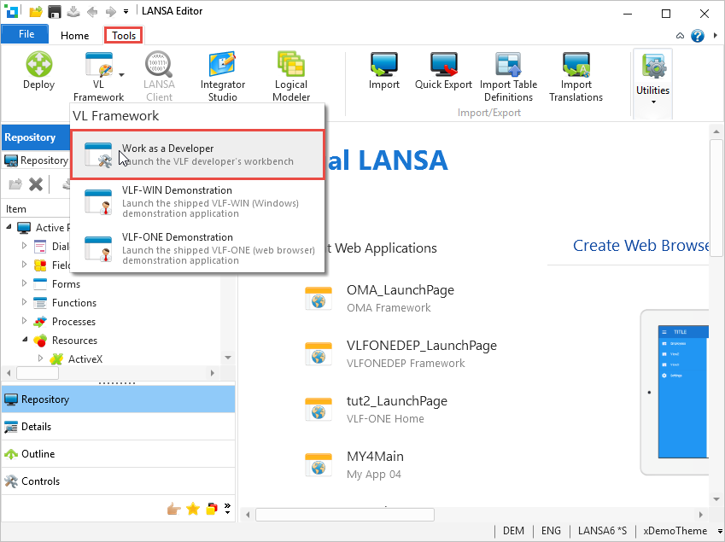Choose the VLF-WIN Demonstration entry
The width and height of the screenshot is (725, 542).
coord(197,201)
